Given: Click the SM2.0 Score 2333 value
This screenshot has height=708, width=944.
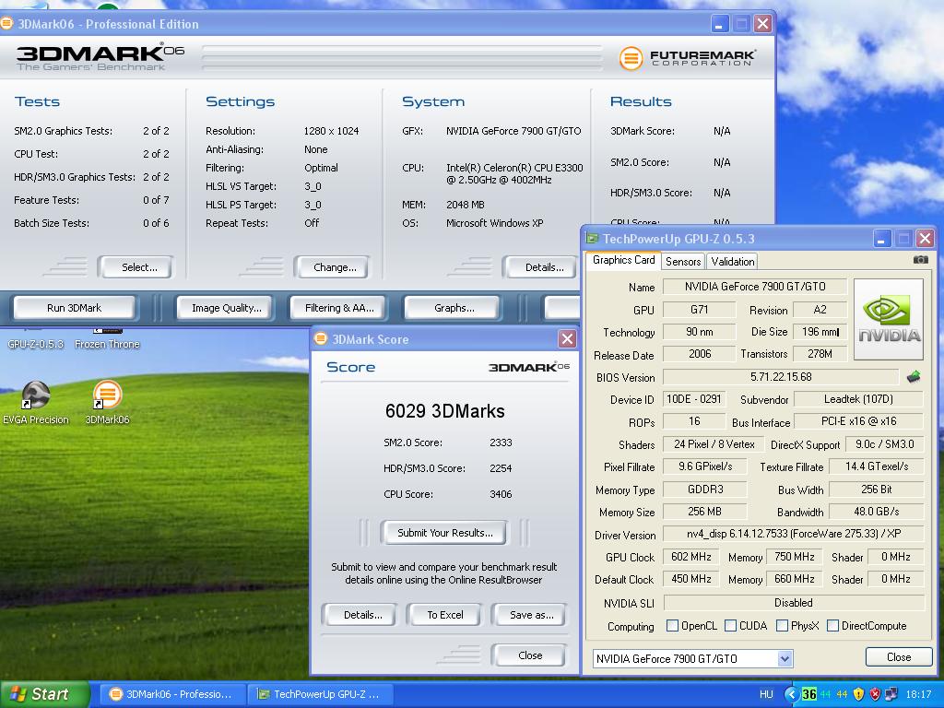Looking at the screenshot, I should coord(501,442).
